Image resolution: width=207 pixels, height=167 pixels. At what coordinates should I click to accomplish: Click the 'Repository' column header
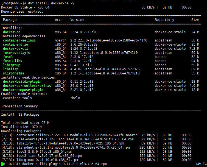(164, 20)
